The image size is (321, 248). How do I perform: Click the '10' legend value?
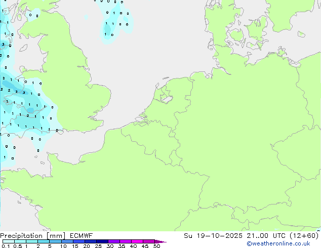click(x=63, y=246)
